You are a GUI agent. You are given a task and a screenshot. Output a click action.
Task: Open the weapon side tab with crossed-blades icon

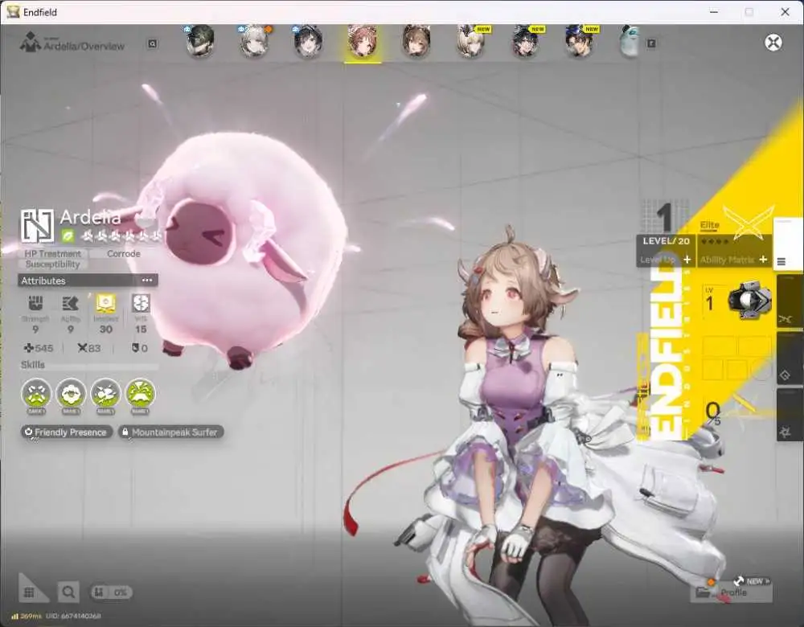(790, 301)
